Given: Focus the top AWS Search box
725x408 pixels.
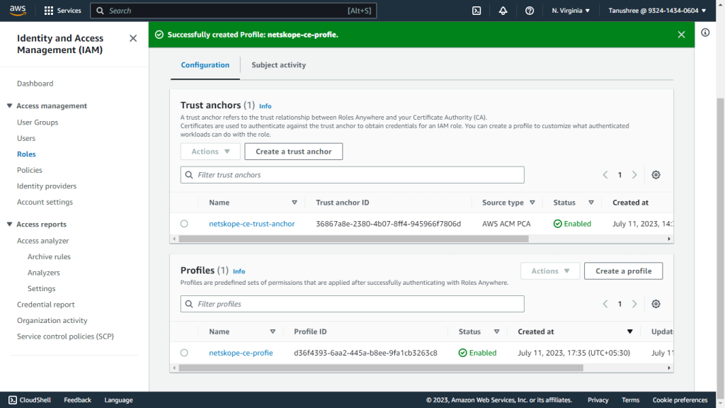Looking at the screenshot, I should [x=233, y=10].
